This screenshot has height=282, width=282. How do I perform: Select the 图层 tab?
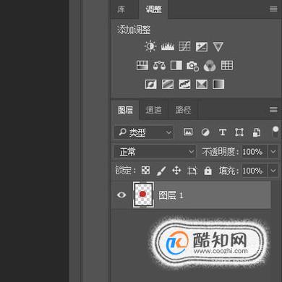[125, 110]
